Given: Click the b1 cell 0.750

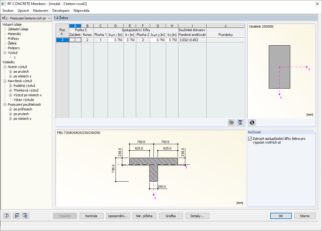Looking at the screenshot, I should pos(130,40).
